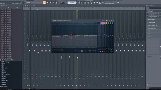Toggle the orange band type bar under EQ sliders
161x90 pixels.
[x=105, y=48]
